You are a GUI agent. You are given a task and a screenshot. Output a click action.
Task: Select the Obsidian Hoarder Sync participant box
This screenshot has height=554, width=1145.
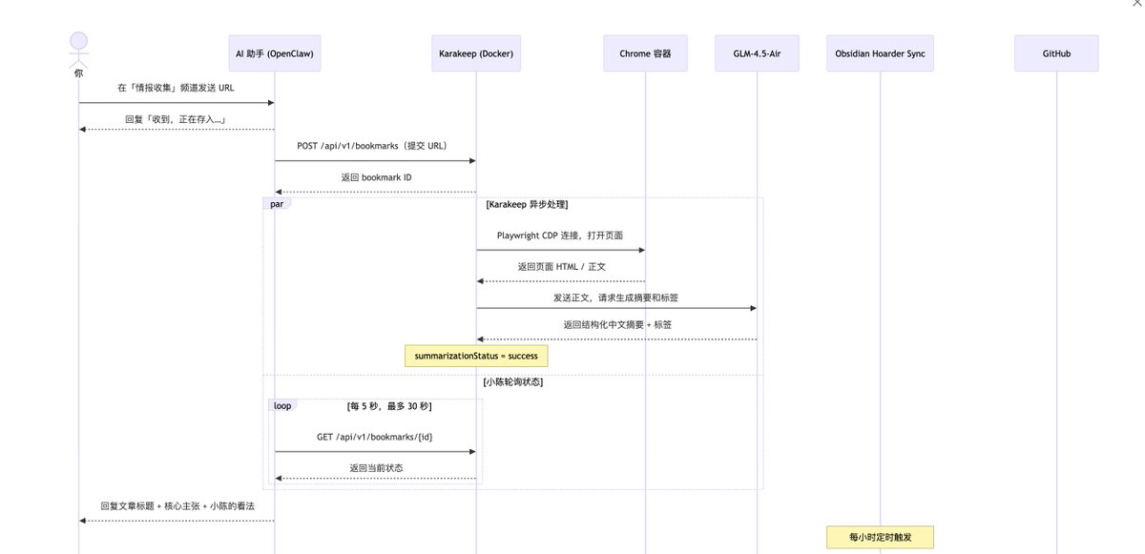[x=880, y=53]
